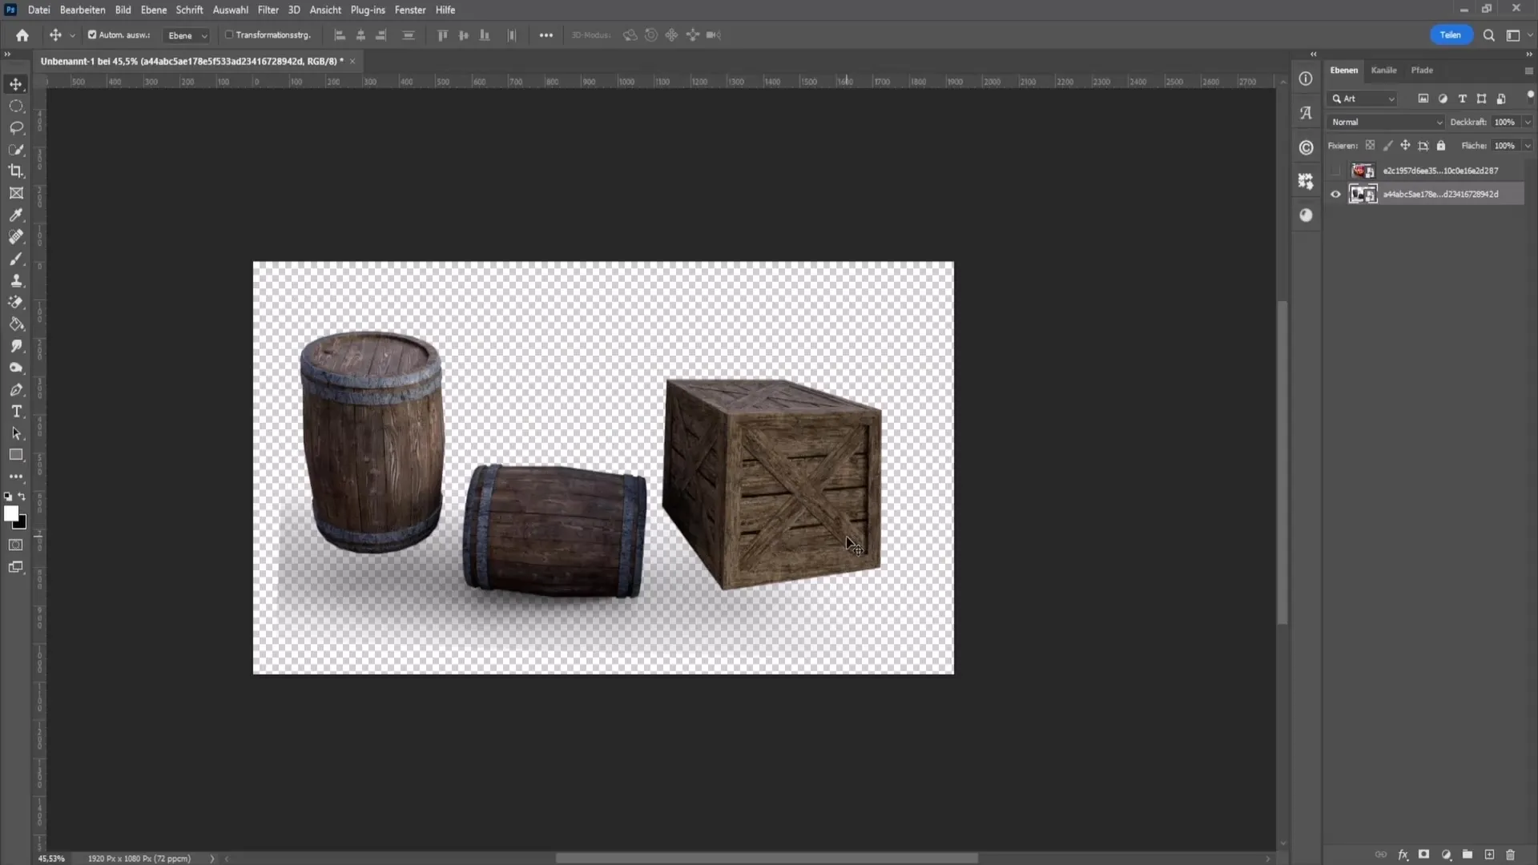The width and height of the screenshot is (1538, 865).
Task: Toggle the Autom. ausw. checkbox
Action: pos(92,35)
